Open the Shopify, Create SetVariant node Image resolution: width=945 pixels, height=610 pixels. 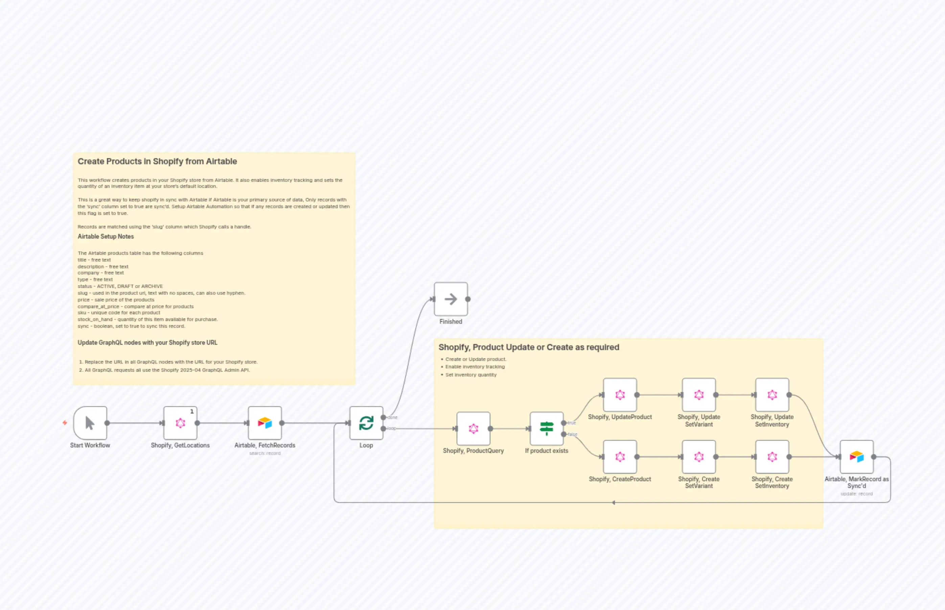(x=698, y=457)
